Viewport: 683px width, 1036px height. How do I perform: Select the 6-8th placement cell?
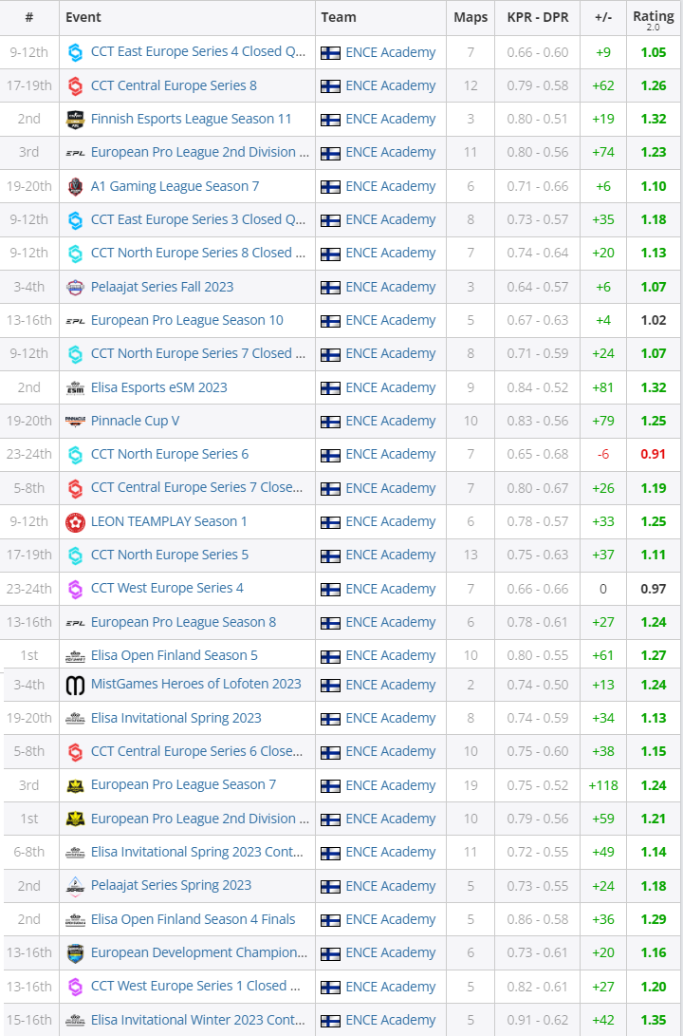tap(29, 853)
